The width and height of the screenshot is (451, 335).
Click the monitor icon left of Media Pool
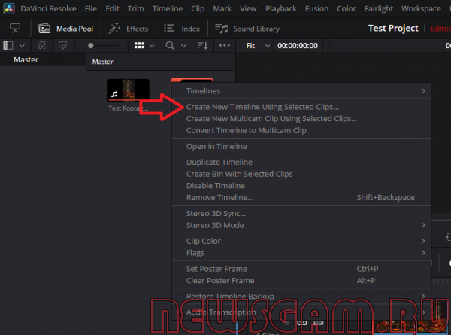pos(15,28)
